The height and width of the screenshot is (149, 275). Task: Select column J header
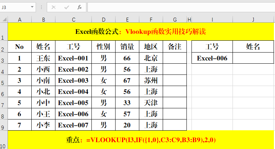tap(253, 20)
